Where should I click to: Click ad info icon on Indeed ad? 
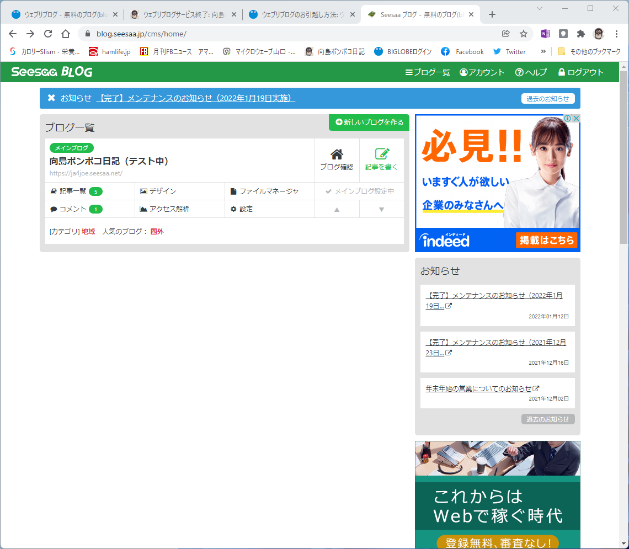(x=568, y=118)
